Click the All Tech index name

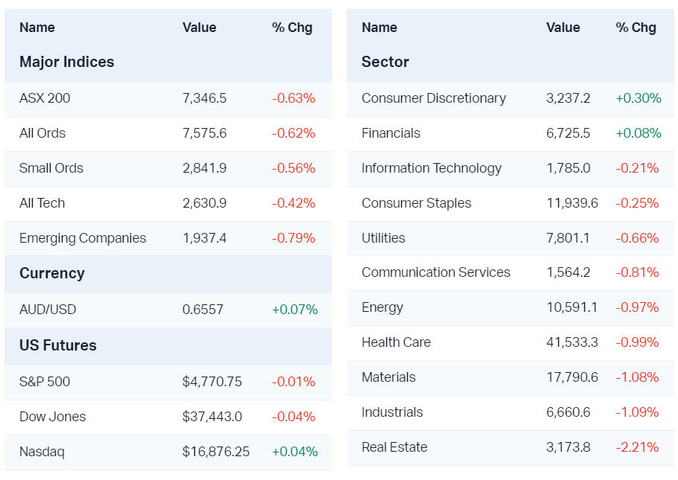point(42,203)
